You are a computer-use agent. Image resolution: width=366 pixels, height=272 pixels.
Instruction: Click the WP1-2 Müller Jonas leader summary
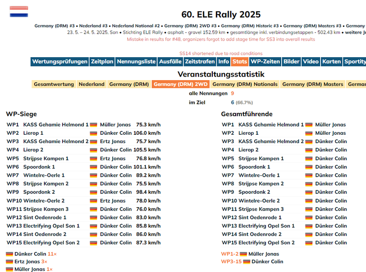click(250, 254)
